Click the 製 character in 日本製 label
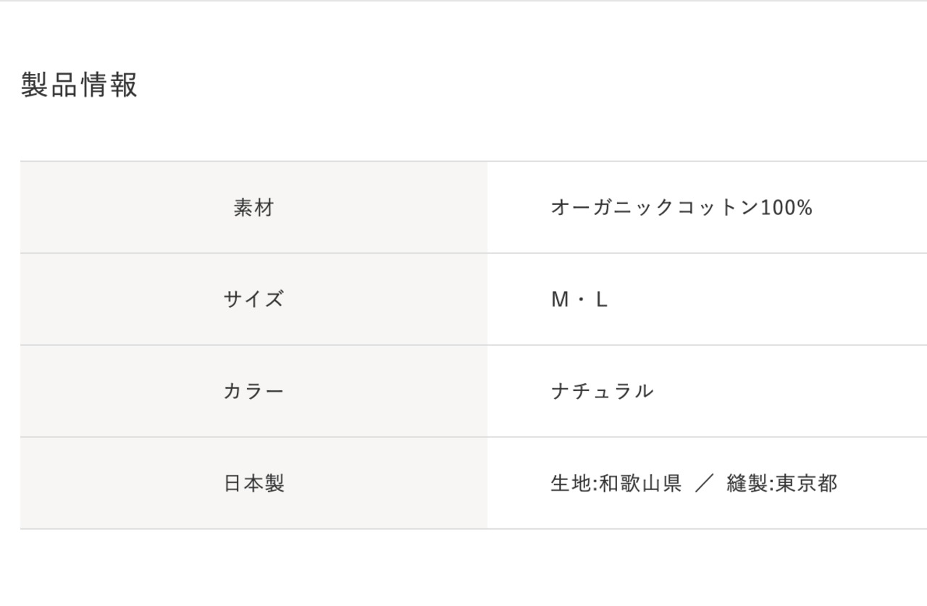927x606 pixels. coord(274,484)
